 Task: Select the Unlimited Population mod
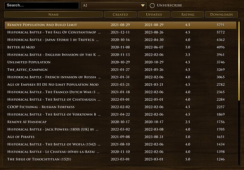(120, 62)
